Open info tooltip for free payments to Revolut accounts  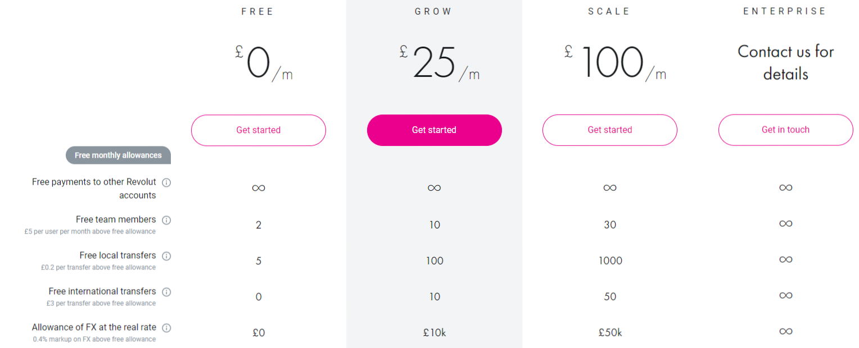click(166, 182)
